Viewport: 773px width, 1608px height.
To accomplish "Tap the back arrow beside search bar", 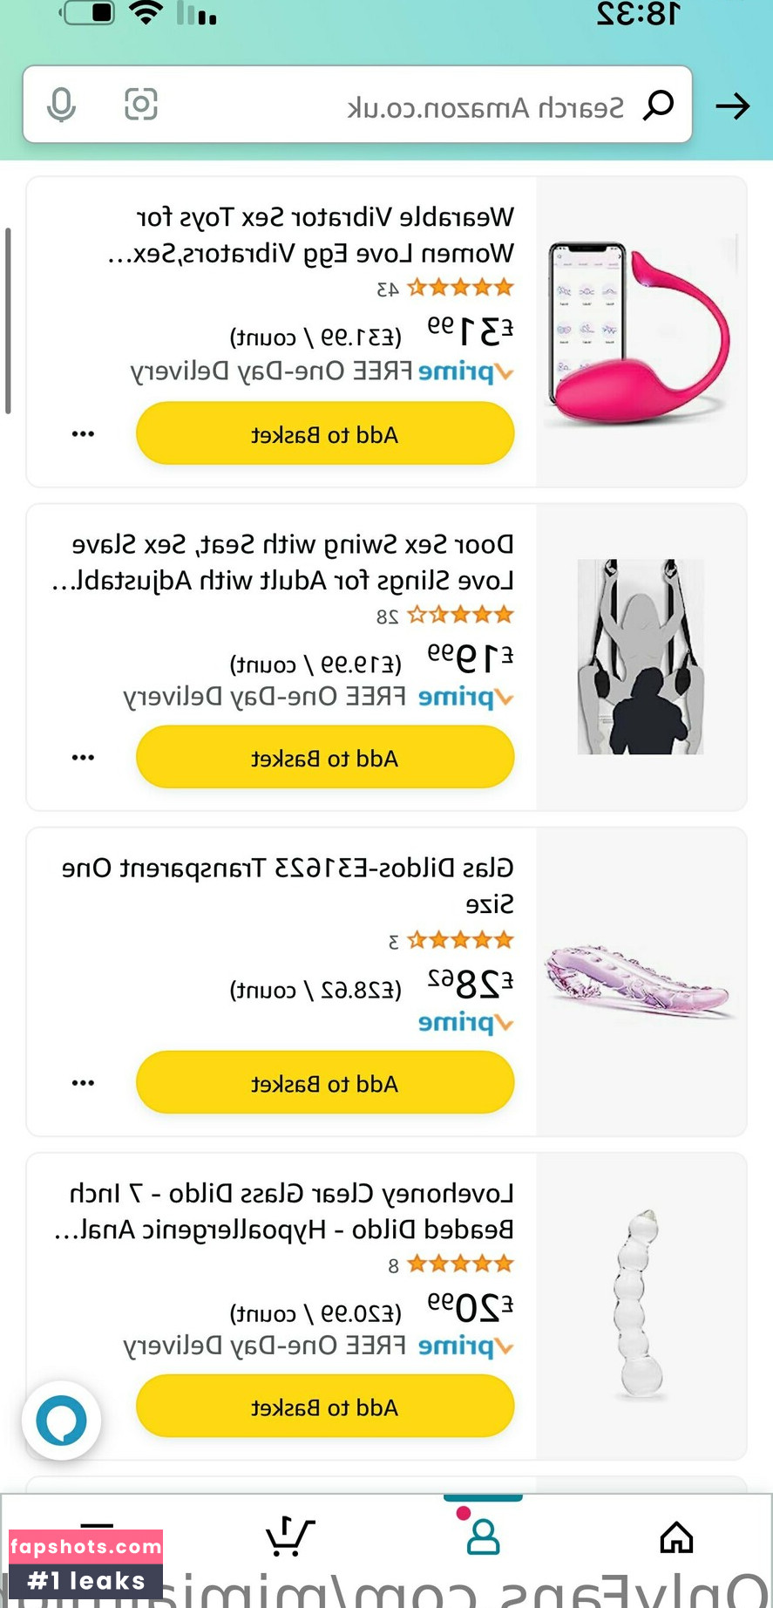I will (x=732, y=106).
